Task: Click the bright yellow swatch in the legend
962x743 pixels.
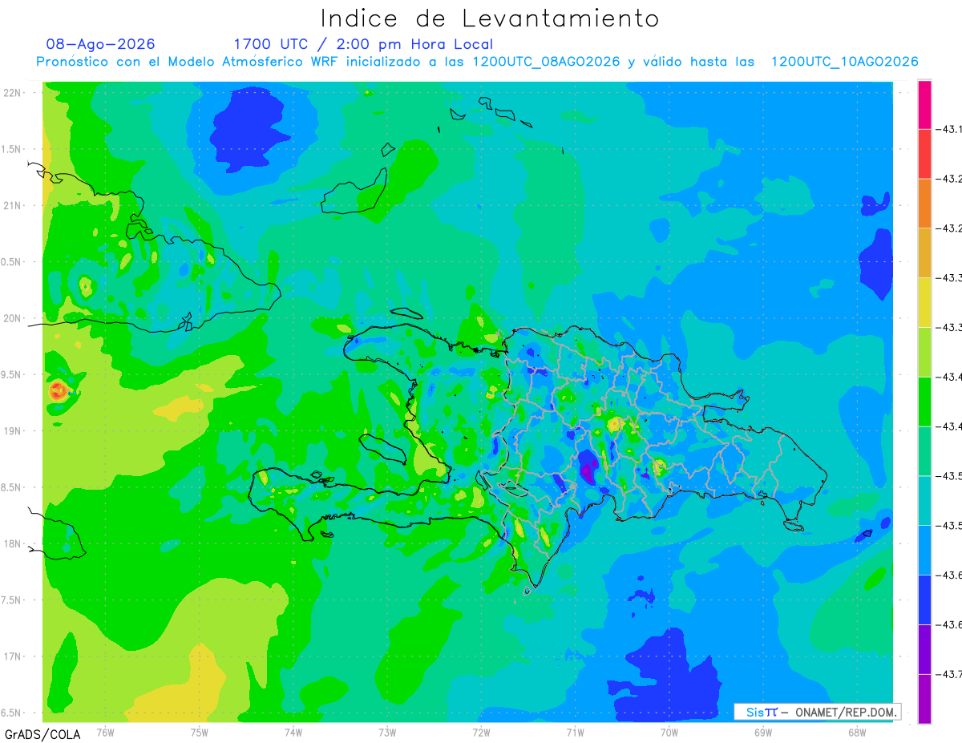Action: click(924, 302)
